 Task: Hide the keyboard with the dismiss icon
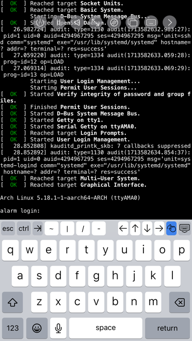click(185, 228)
